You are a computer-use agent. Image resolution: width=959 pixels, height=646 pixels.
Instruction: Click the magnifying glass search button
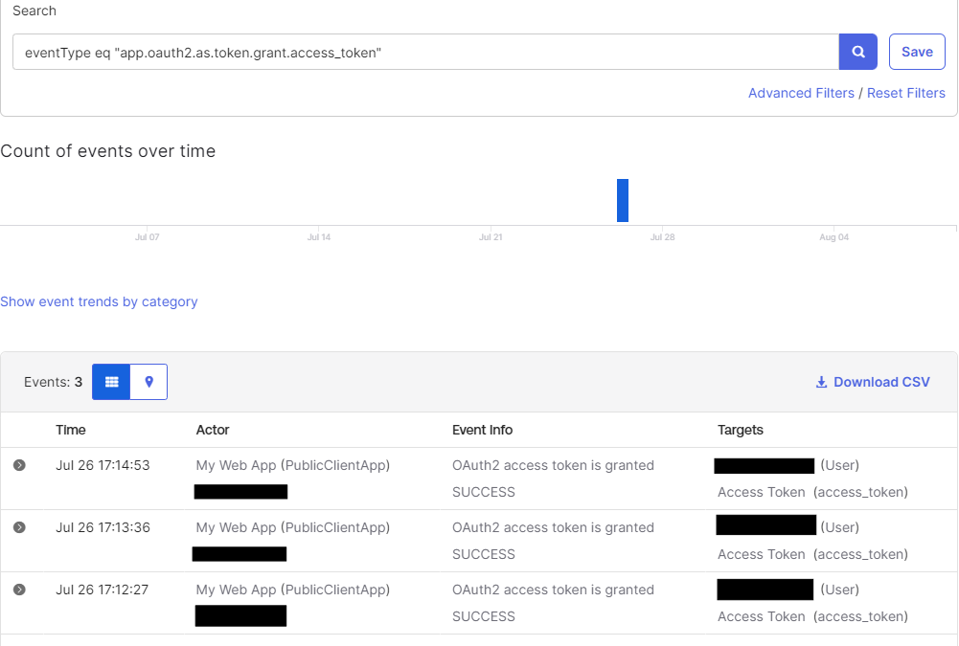click(x=858, y=52)
